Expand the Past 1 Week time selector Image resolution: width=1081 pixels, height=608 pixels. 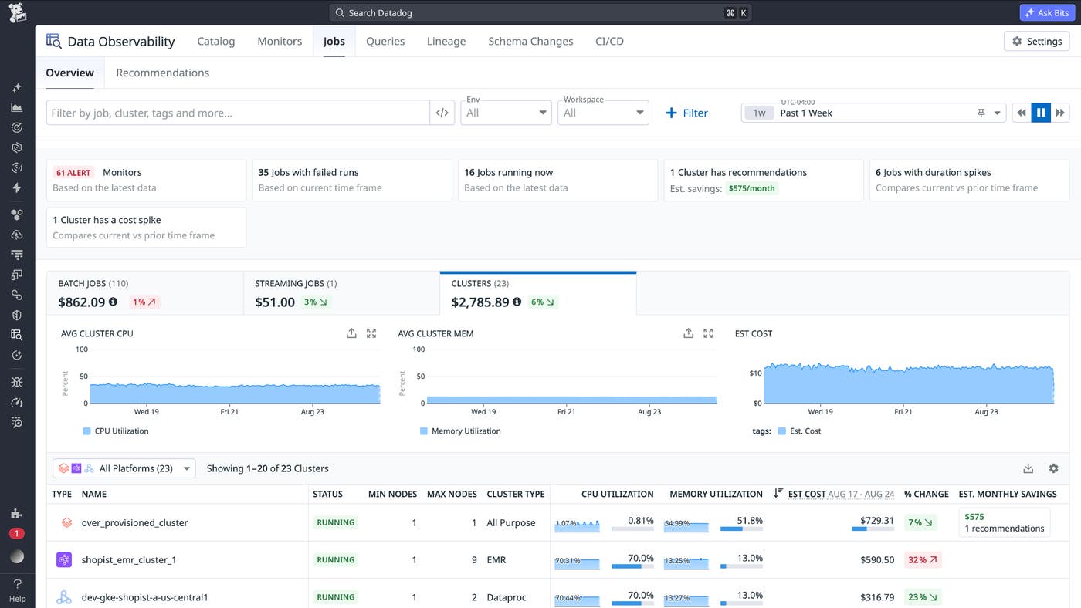(873, 113)
